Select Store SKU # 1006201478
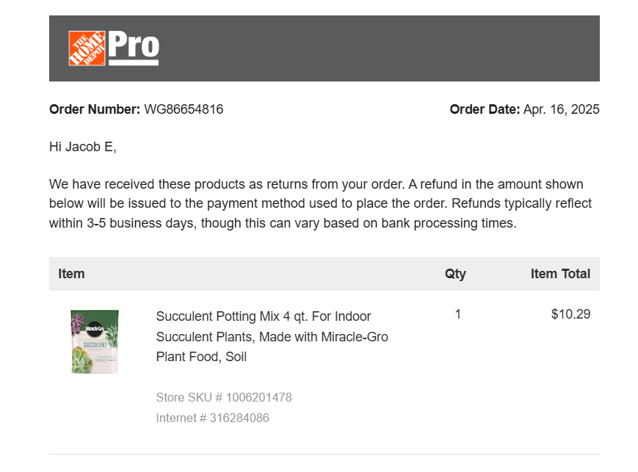638x472 pixels. coord(224,397)
